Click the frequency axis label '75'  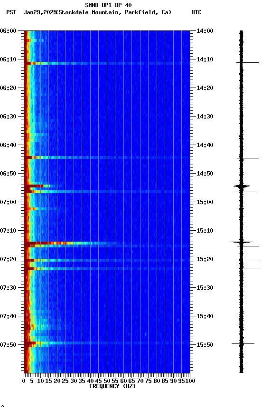148,381
